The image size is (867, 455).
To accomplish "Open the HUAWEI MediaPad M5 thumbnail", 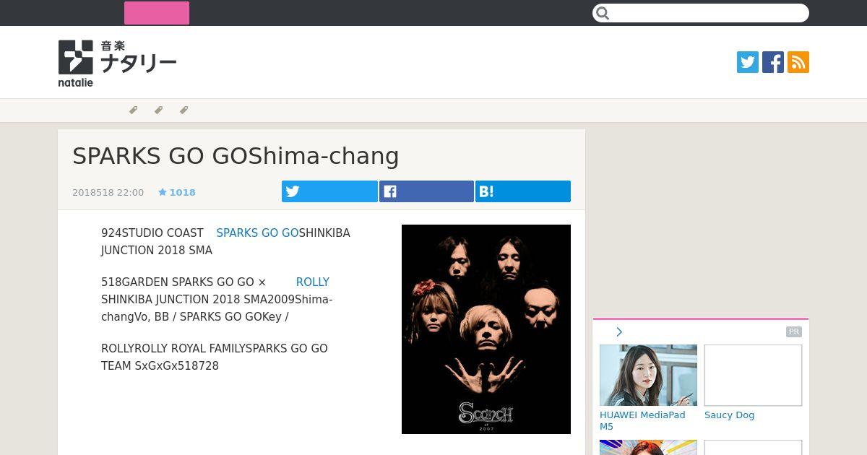I will [x=648, y=375].
